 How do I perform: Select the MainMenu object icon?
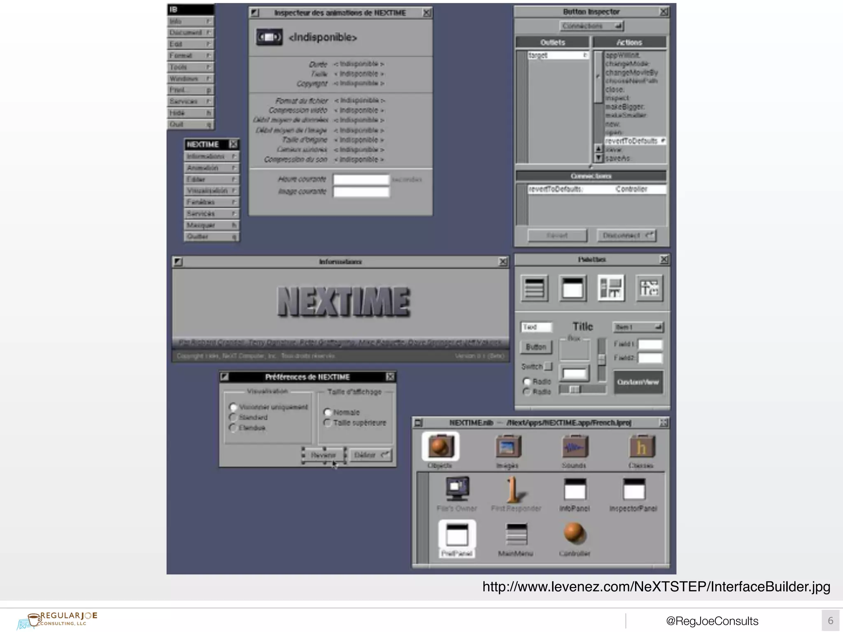[x=516, y=534]
